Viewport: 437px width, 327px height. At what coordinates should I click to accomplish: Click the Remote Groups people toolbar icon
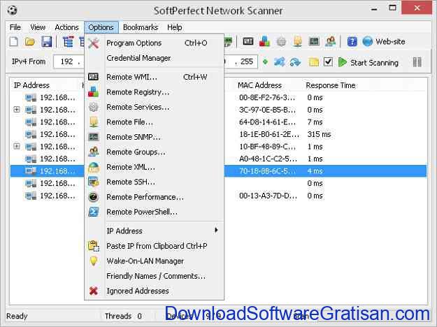point(331,41)
